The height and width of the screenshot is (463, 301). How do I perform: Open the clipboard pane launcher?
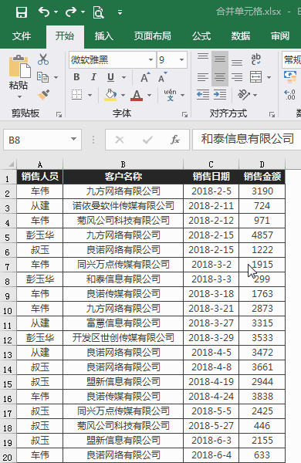(59, 114)
